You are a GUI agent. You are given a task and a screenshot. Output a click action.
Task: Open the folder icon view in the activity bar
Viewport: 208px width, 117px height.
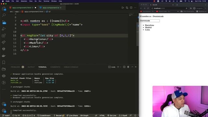pyautogui.click(x=4, y=69)
